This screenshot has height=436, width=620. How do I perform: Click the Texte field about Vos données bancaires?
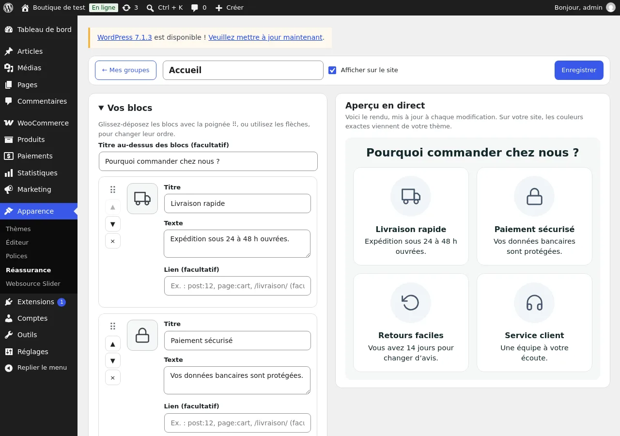(237, 380)
